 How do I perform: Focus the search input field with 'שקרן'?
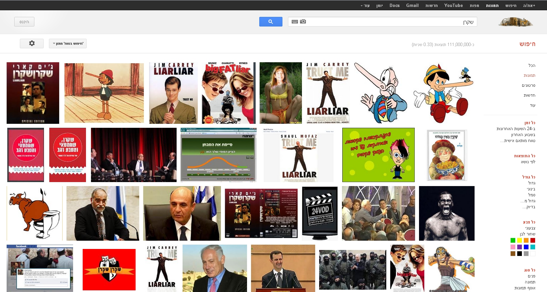coord(383,22)
